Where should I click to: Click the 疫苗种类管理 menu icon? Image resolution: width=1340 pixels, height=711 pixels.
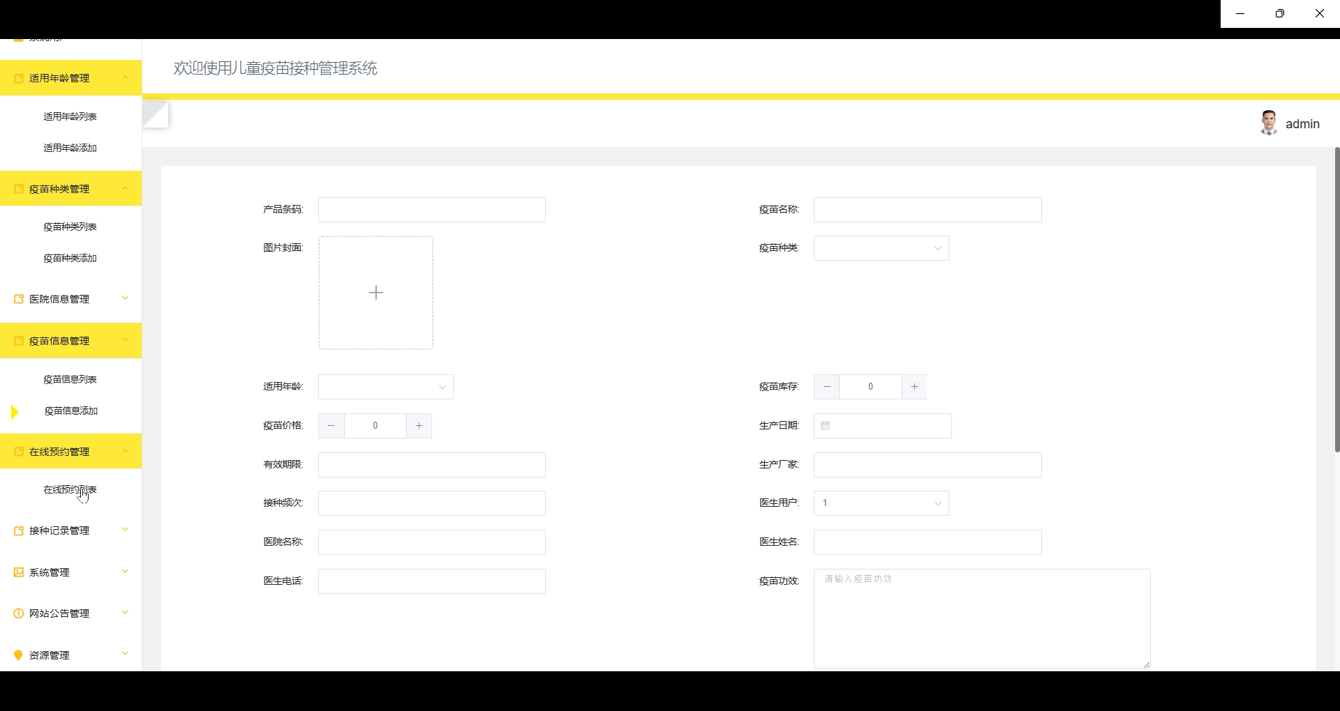pos(19,189)
